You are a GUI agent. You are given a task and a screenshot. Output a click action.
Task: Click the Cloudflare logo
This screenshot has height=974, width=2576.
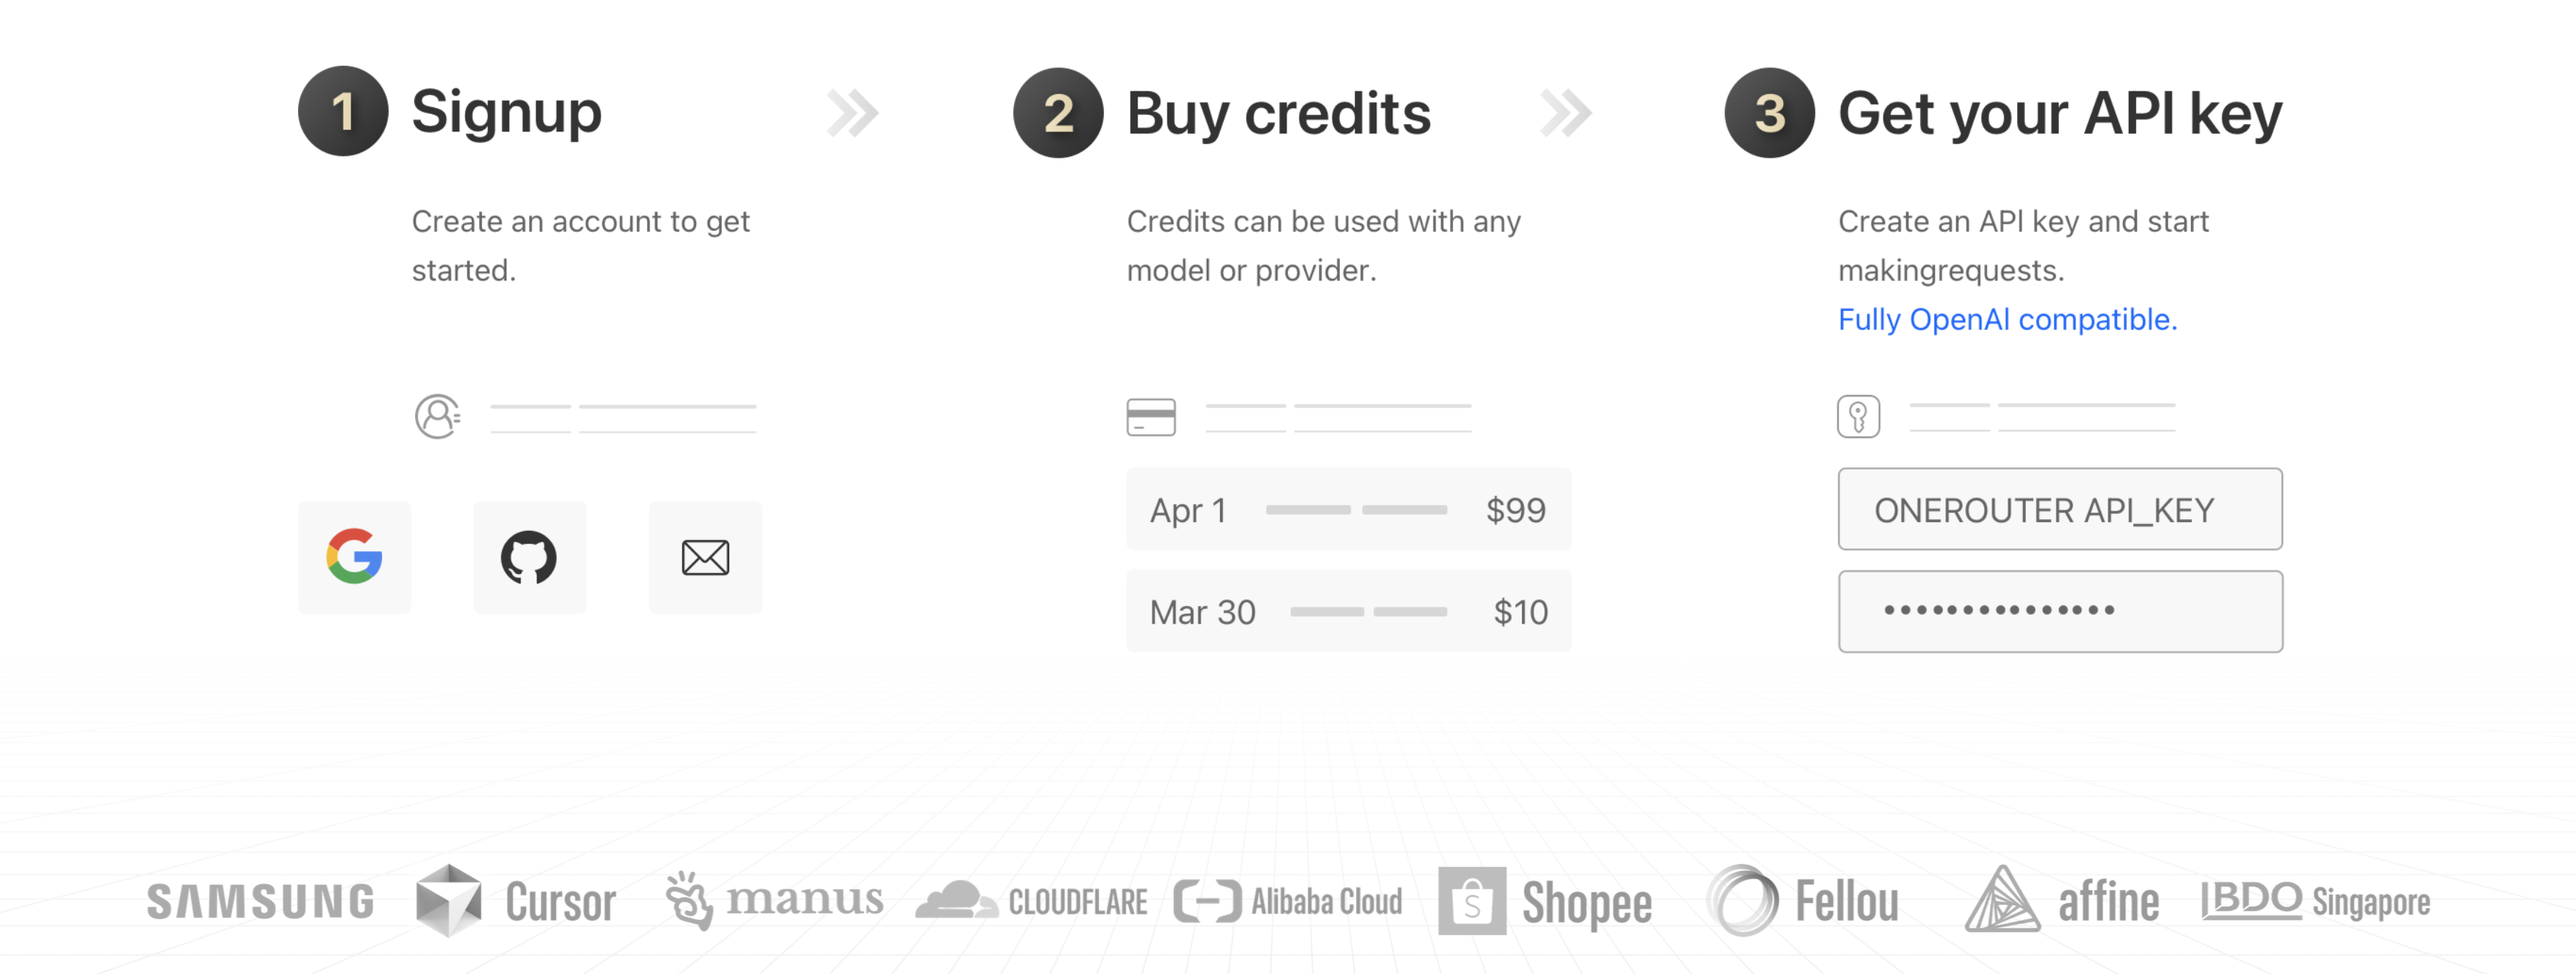1031,900
